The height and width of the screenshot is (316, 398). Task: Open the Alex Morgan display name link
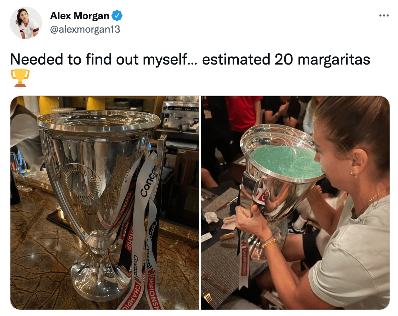(79, 16)
